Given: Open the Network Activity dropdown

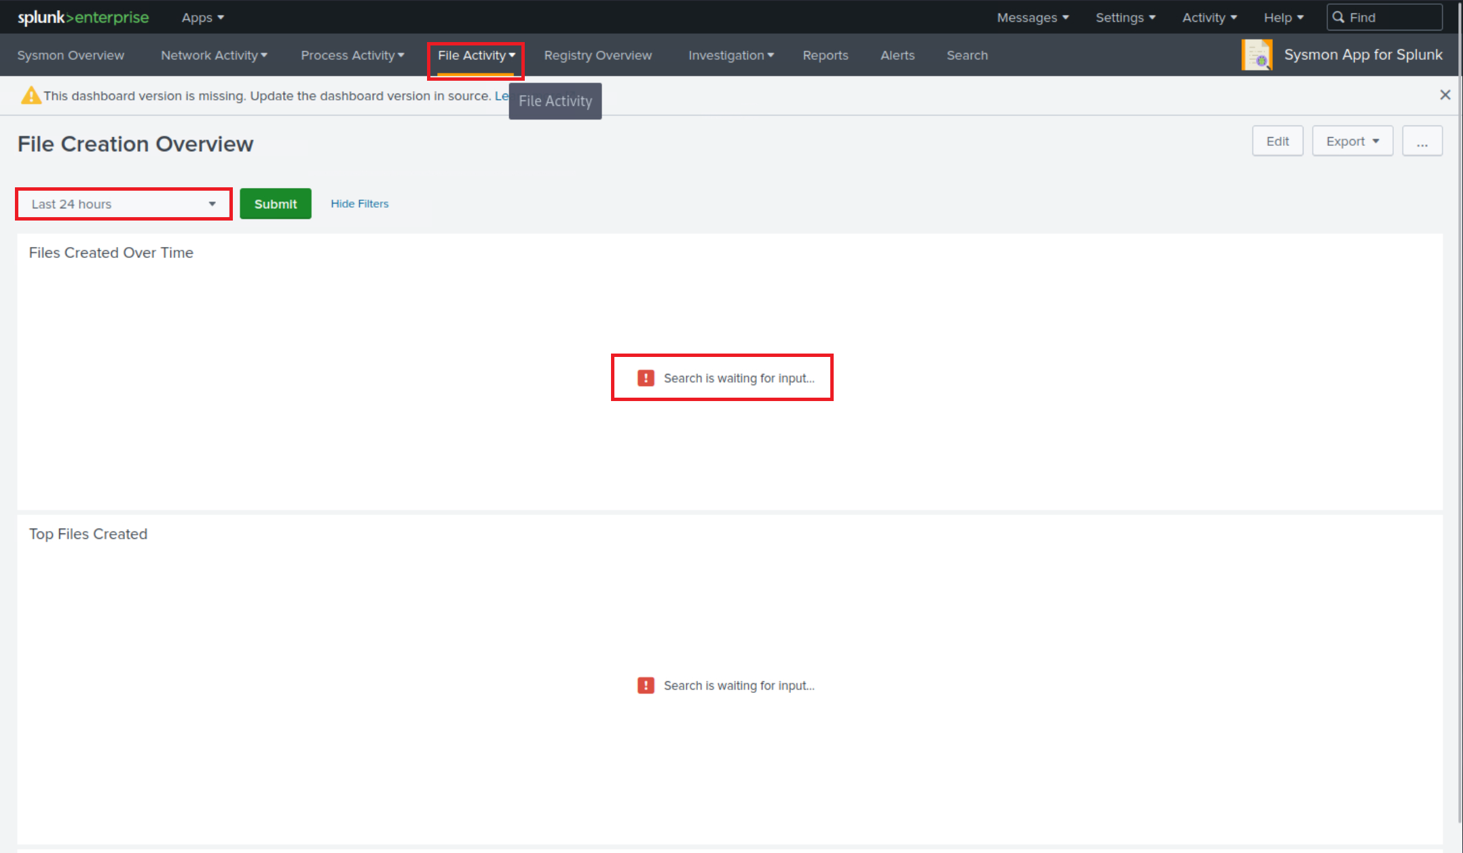Looking at the screenshot, I should point(213,55).
